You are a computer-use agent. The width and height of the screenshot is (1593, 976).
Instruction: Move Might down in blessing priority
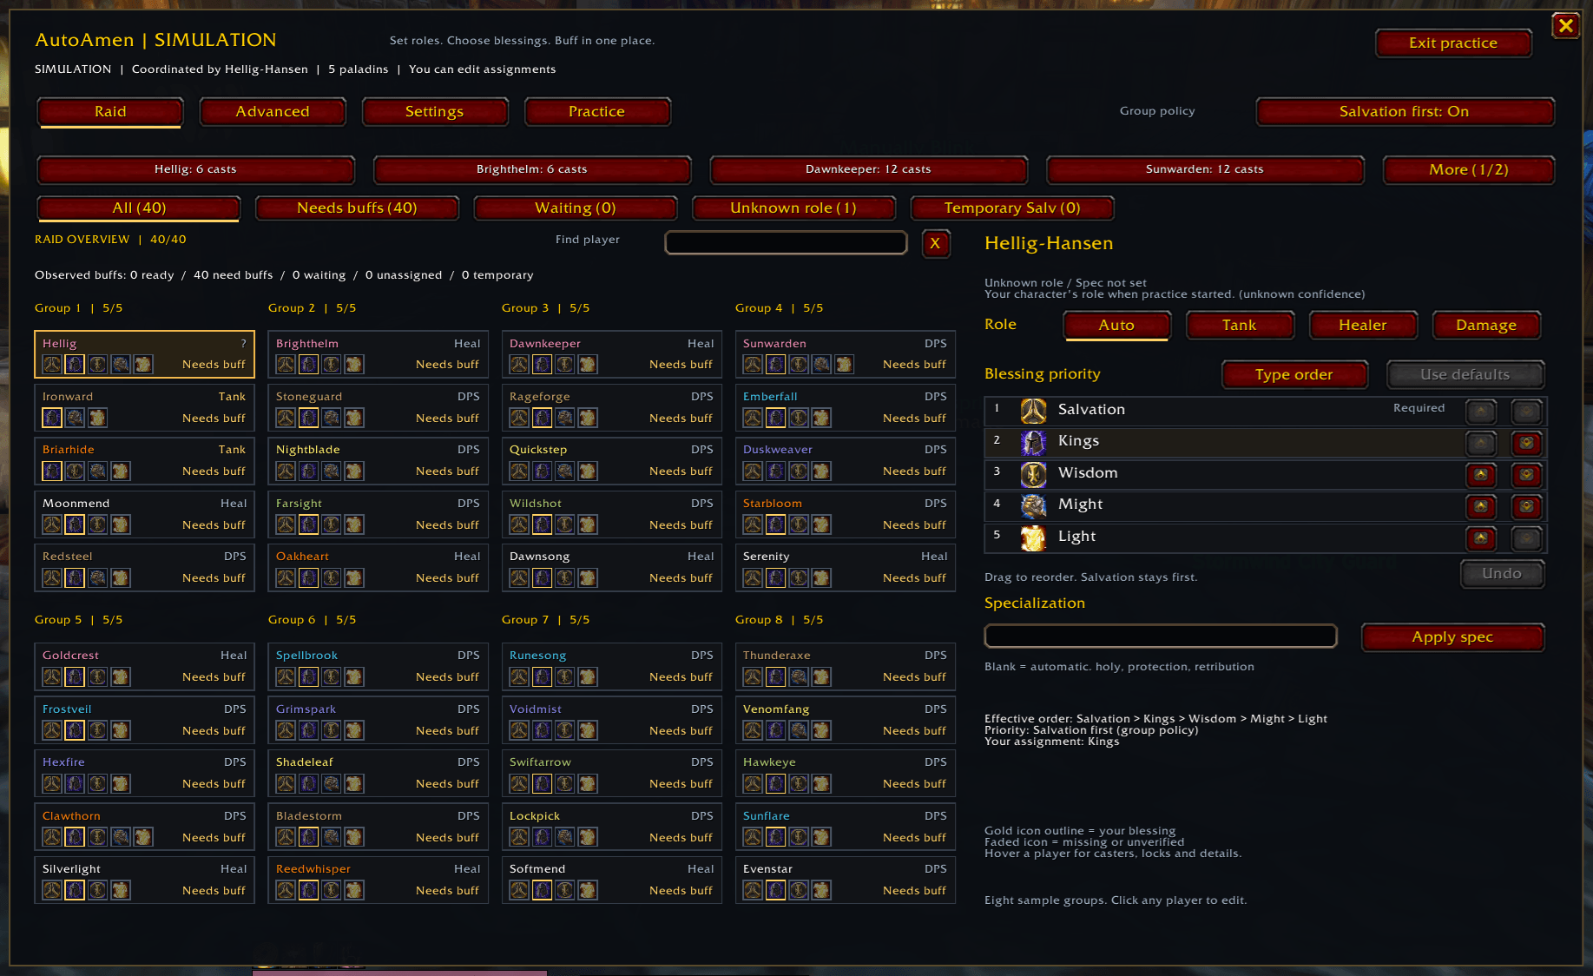point(1526,506)
